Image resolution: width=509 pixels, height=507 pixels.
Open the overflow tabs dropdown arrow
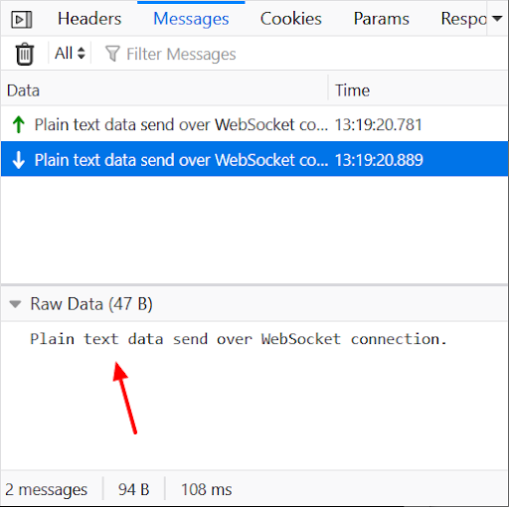pos(497,19)
